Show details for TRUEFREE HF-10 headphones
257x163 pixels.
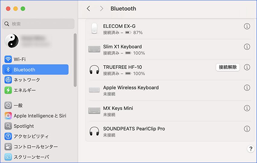click(x=247, y=67)
